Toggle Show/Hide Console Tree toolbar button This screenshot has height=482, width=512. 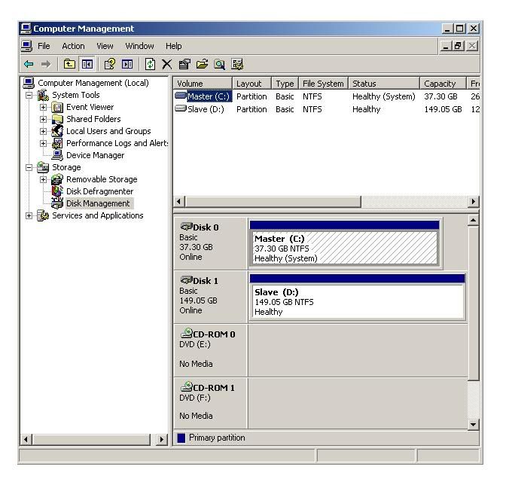pyautogui.click(x=87, y=66)
